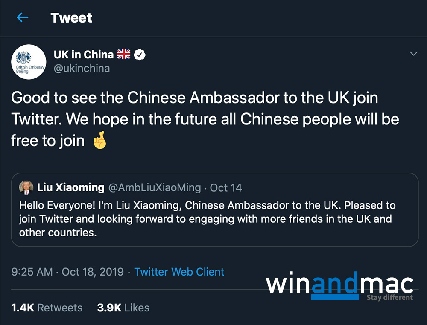Image resolution: width=427 pixels, height=325 pixels.
Task: Click the 9:25 AM Oct 18, 2019 timestamp
Action: click(x=67, y=272)
